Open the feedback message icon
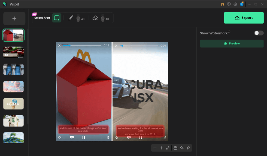The image size is (267, 156). tap(229, 4)
